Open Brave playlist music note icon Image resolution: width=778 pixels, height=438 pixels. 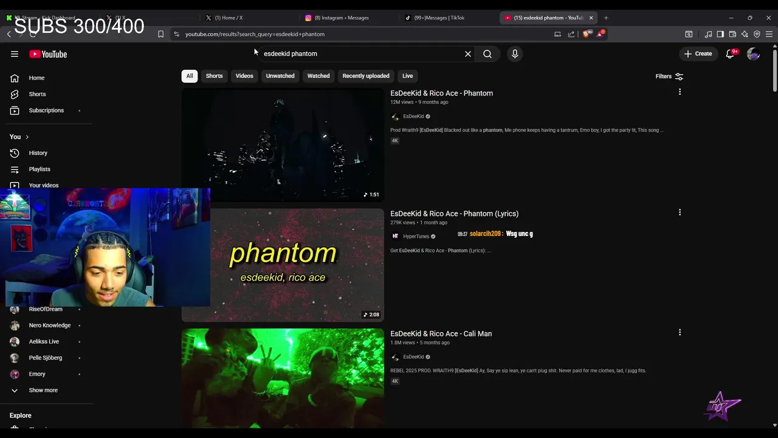[708, 34]
